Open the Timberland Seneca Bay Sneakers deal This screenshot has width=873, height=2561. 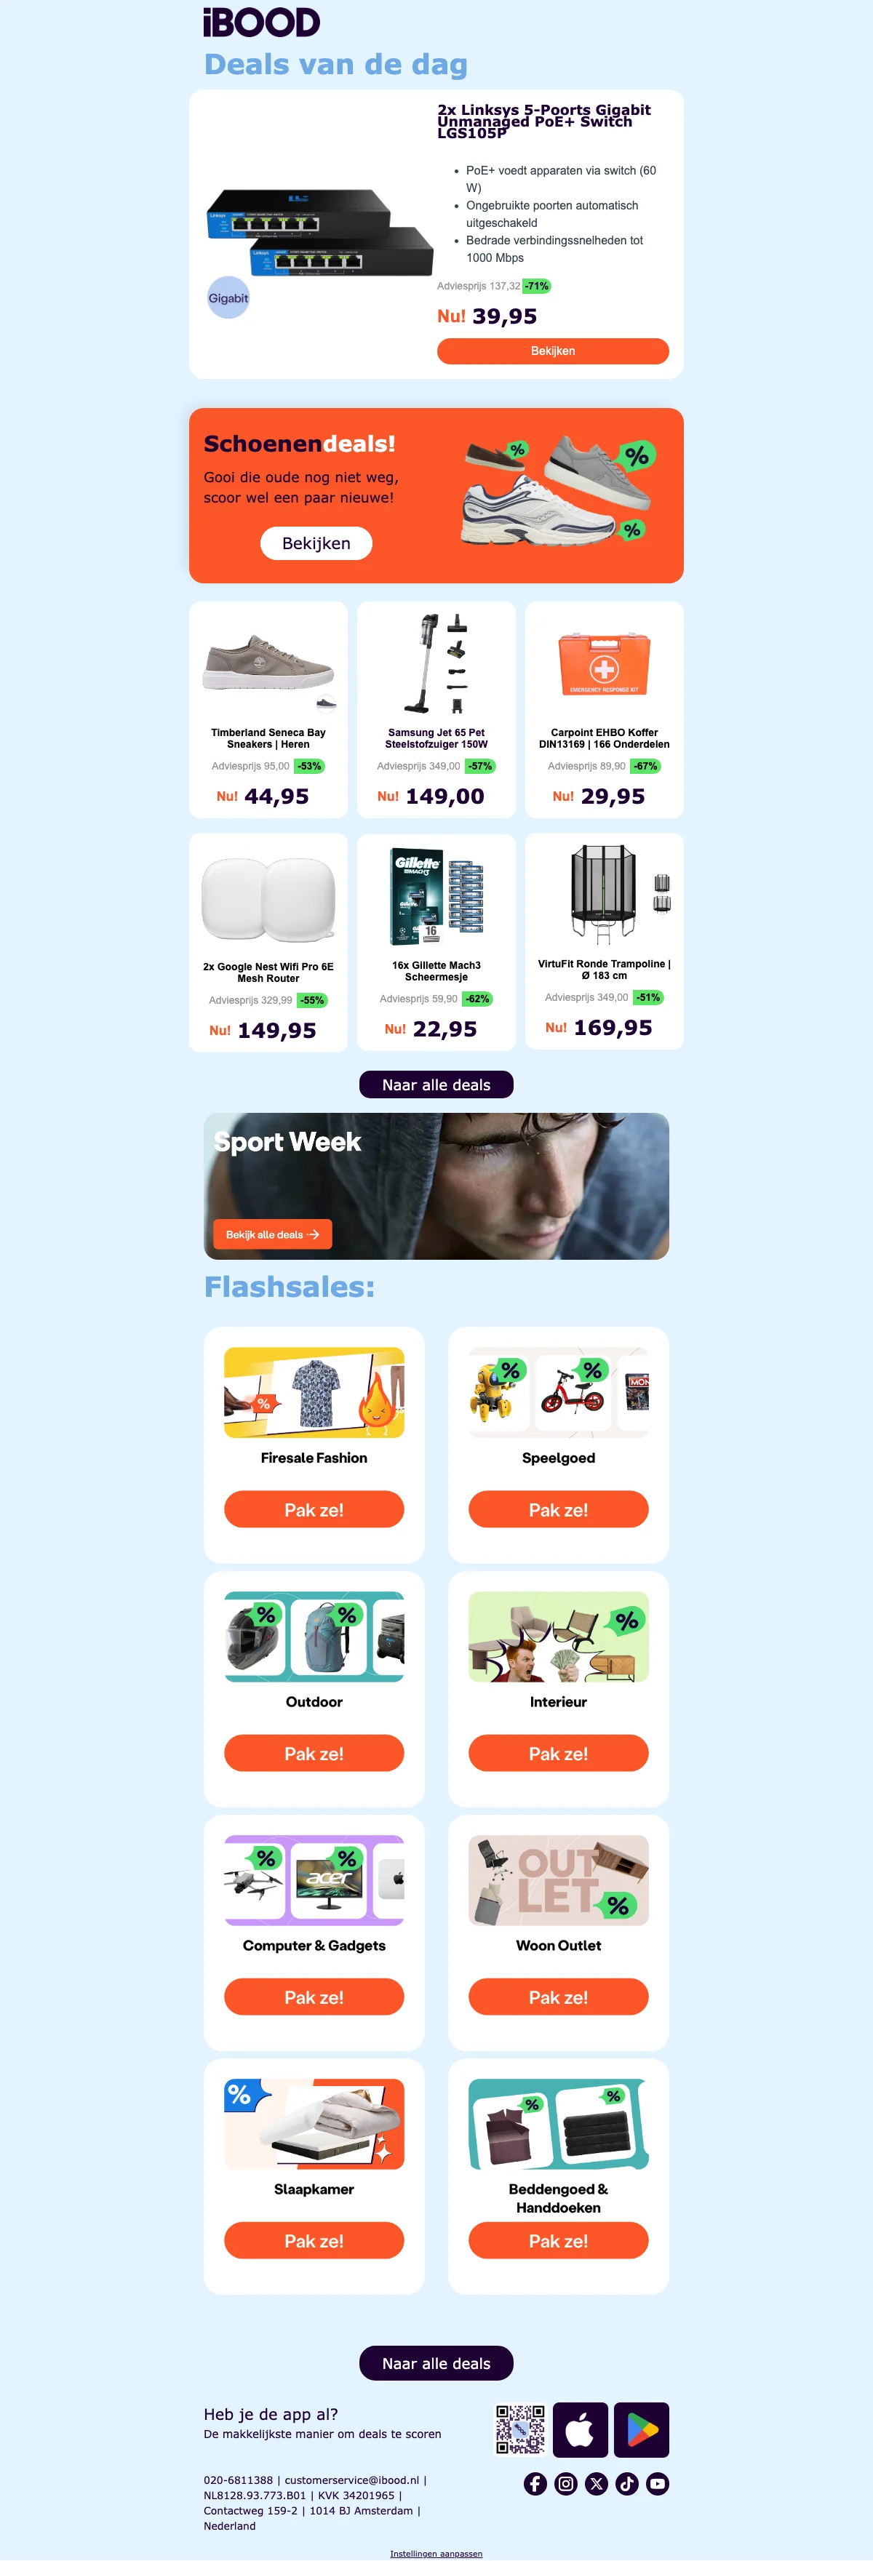tap(268, 710)
